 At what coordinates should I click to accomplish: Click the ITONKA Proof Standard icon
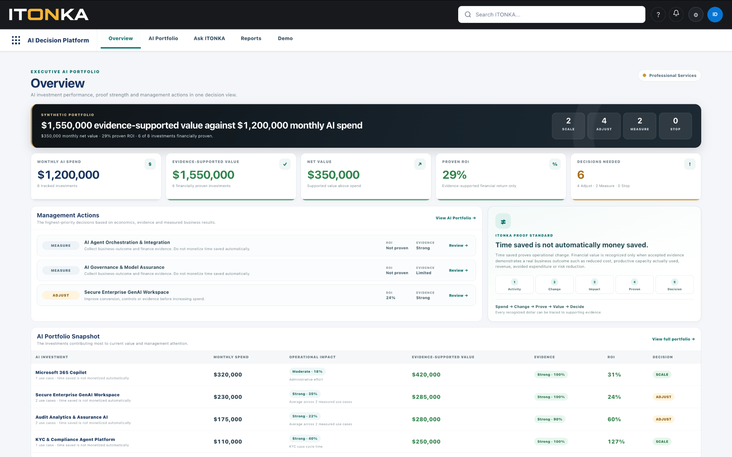point(503,221)
